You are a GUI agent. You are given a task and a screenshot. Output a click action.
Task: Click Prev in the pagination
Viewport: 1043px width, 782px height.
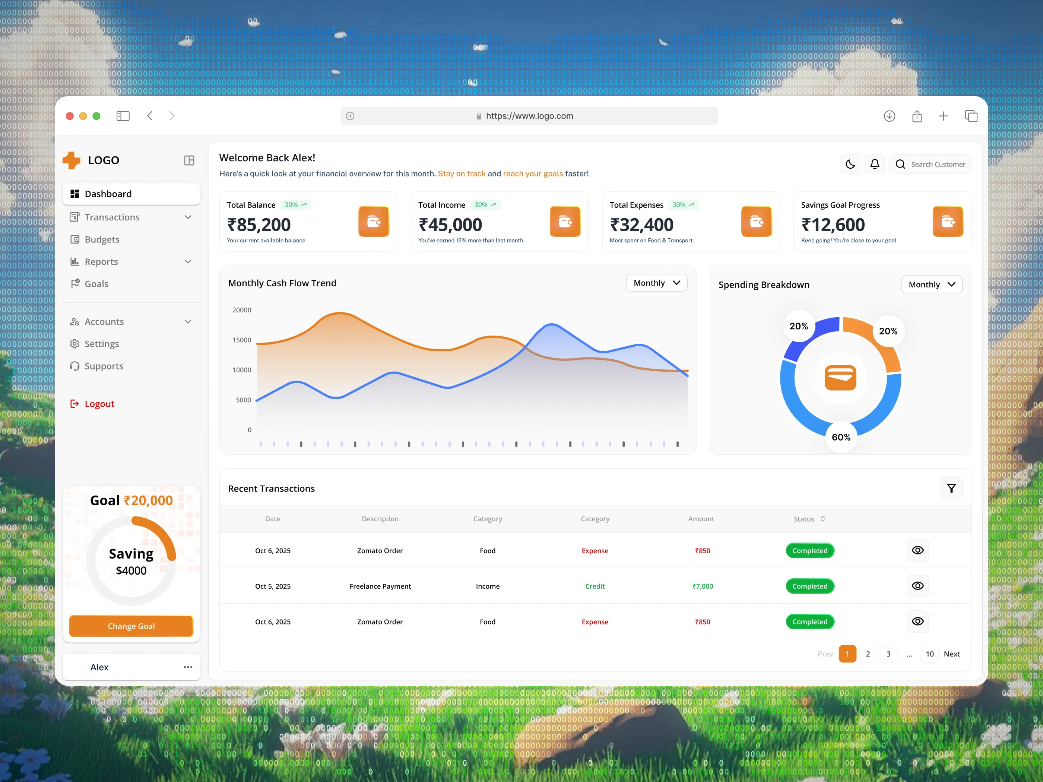[x=825, y=654]
